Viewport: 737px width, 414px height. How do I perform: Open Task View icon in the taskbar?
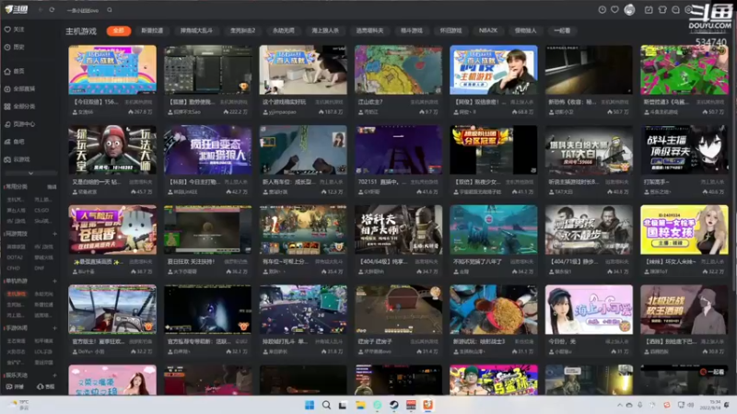[343, 405]
